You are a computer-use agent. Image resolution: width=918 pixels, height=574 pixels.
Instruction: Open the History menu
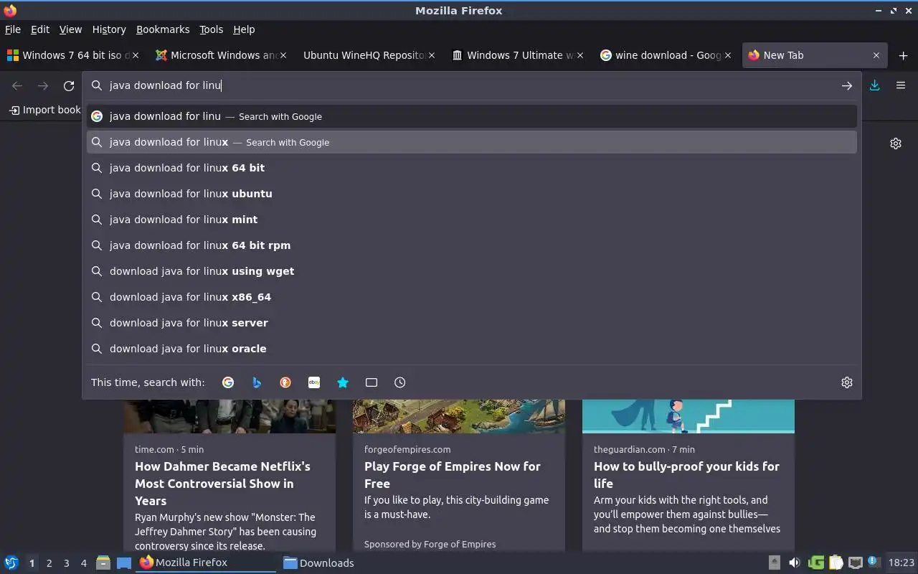pyautogui.click(x=109, y=29)
